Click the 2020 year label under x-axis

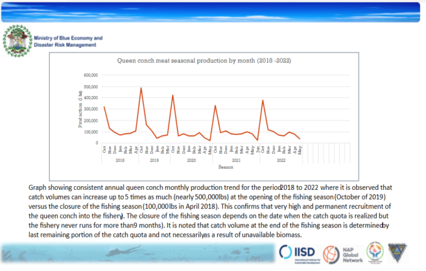(x=191, y=159)
